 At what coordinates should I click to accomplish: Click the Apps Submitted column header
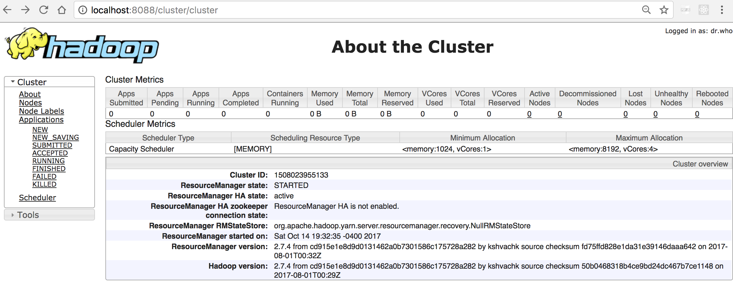pos(126,98)
